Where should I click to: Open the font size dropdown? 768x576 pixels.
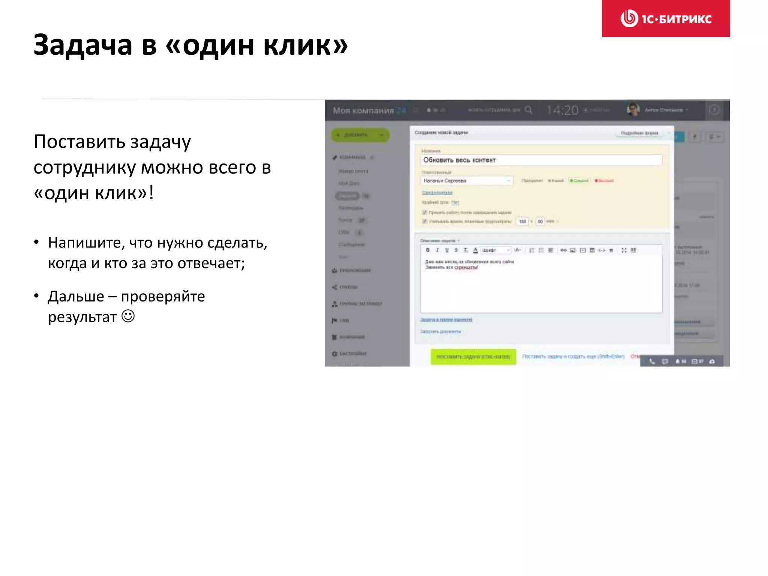517,250
